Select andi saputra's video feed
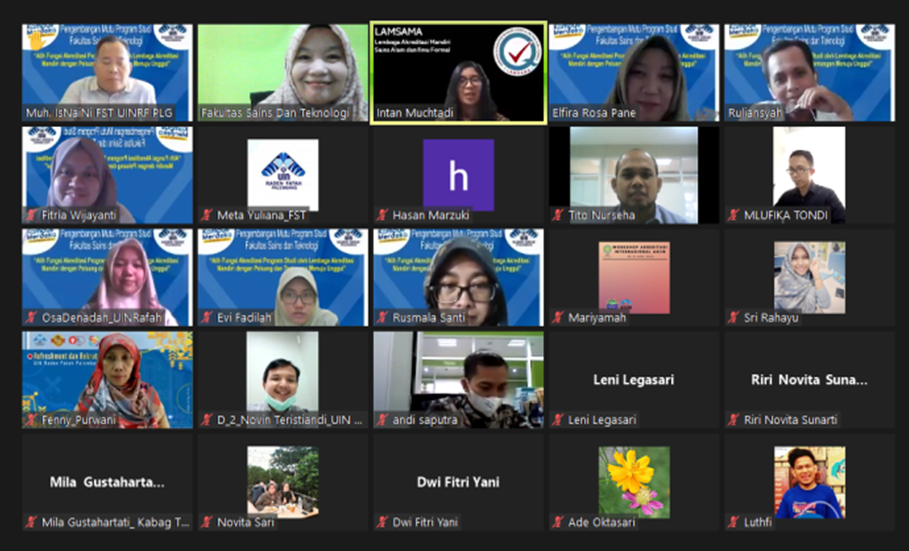 (458, 380)
